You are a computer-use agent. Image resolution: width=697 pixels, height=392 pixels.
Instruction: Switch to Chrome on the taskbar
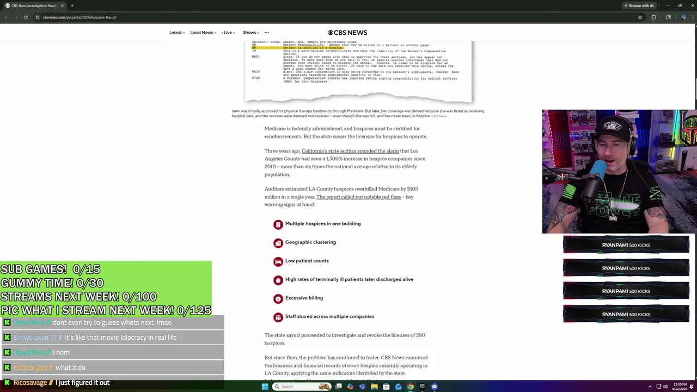tap(410, 387)
